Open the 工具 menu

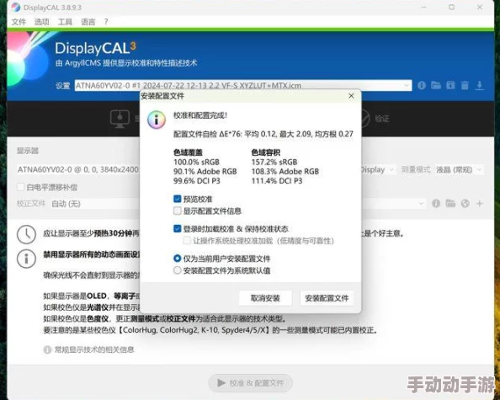[x=65, y=22]
